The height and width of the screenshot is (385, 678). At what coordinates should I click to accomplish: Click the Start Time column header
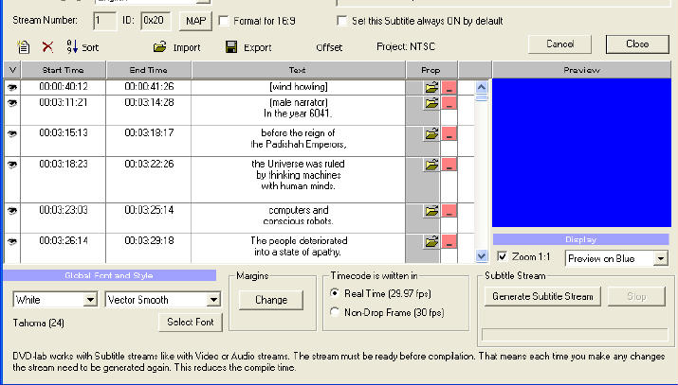tap(64, 70)
